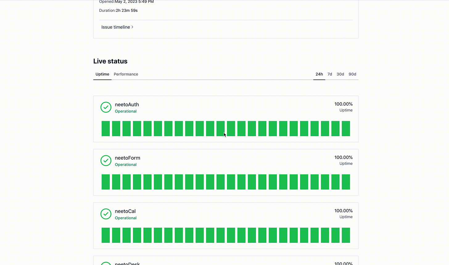The image size is (449, 265).
Task: Click the Operational label under neetoForm
Action: point(126,165)
